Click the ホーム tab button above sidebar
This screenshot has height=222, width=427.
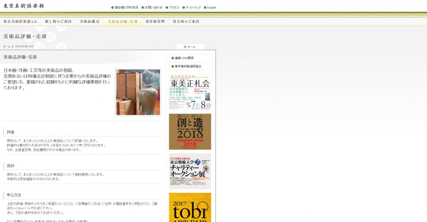point(191,47)
